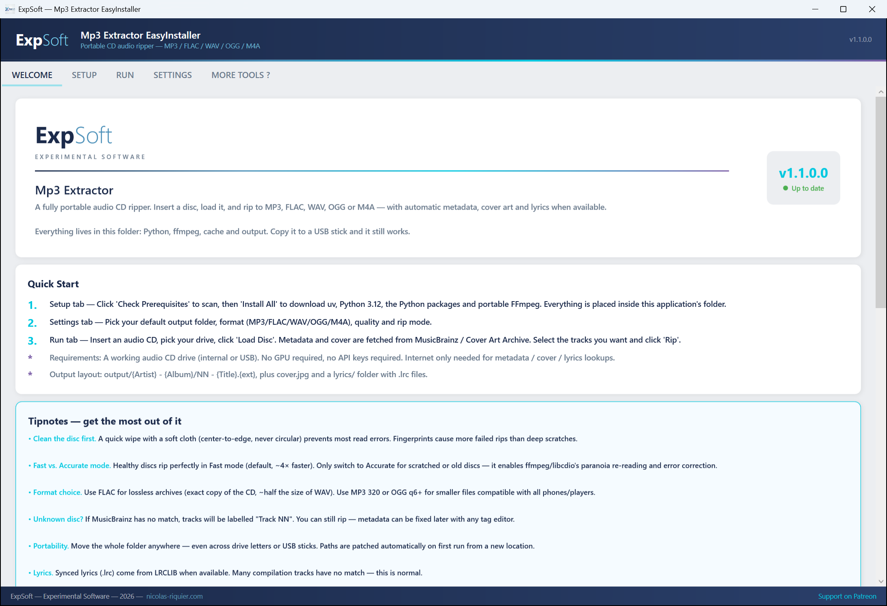Screen dimensions: 887x606
Task: Open the nicolas-riquier.com footer link
Action: [174, 596]
